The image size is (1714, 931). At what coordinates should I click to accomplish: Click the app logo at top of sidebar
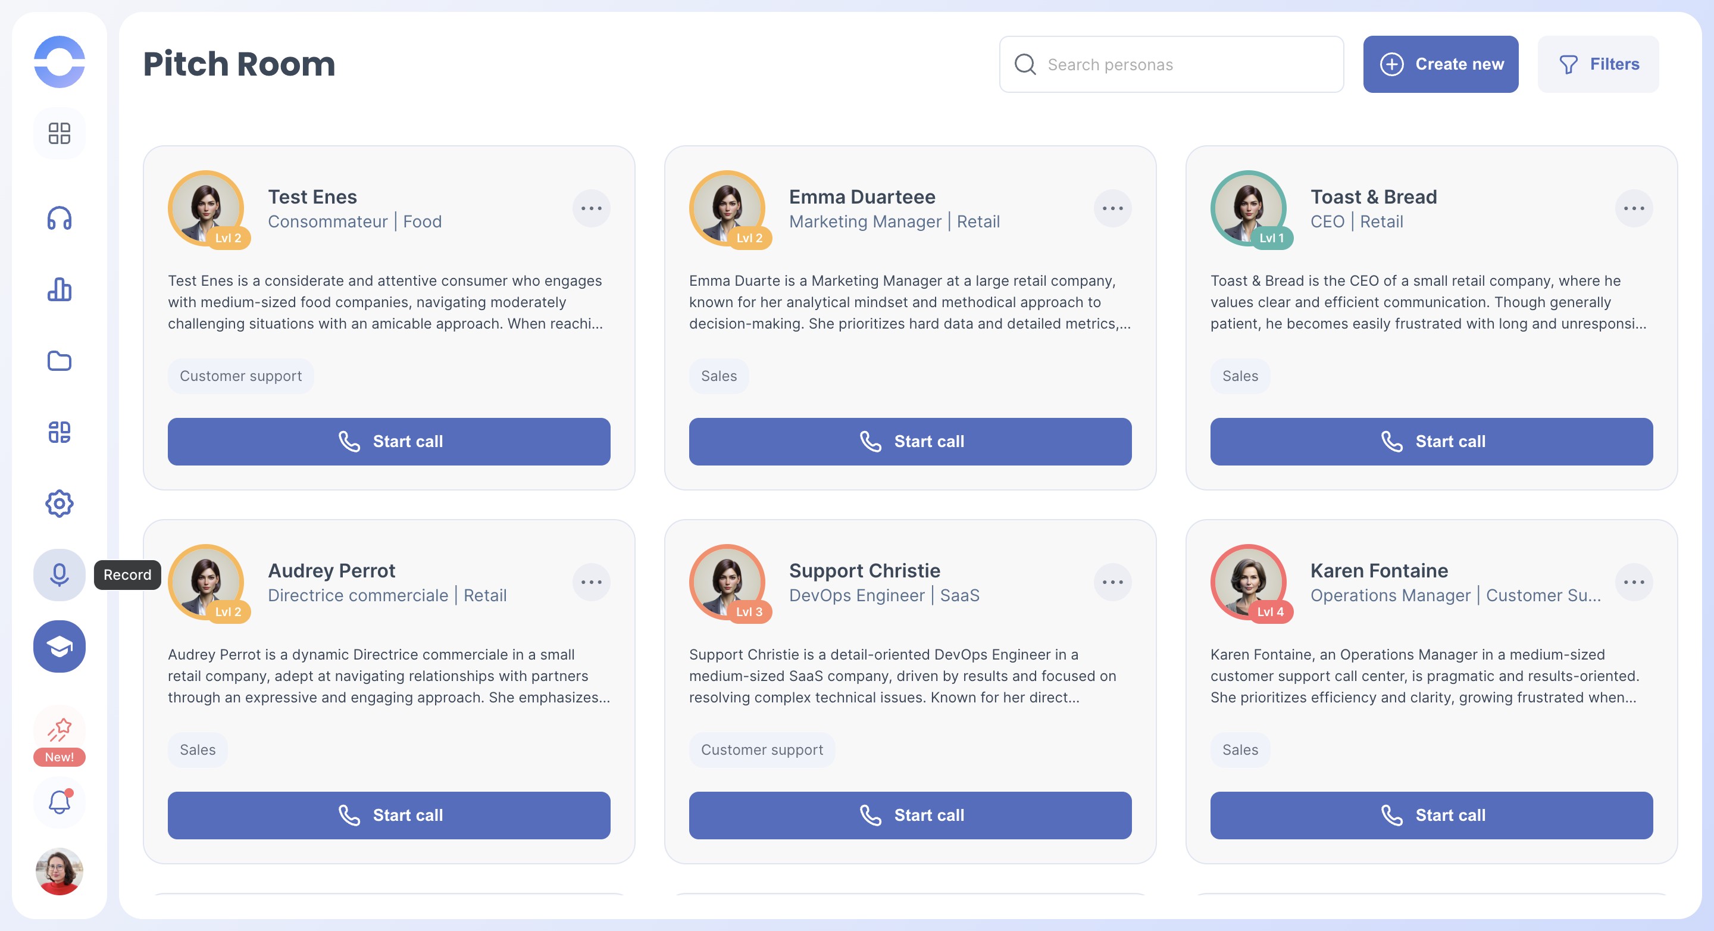(x=60, y=62)
